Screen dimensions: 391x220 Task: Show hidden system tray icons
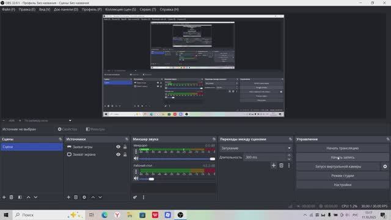tap(305, 215)
